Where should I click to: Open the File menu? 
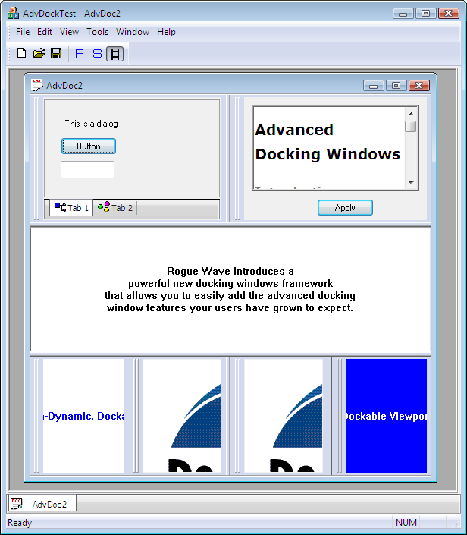click(x=22, y=32)
